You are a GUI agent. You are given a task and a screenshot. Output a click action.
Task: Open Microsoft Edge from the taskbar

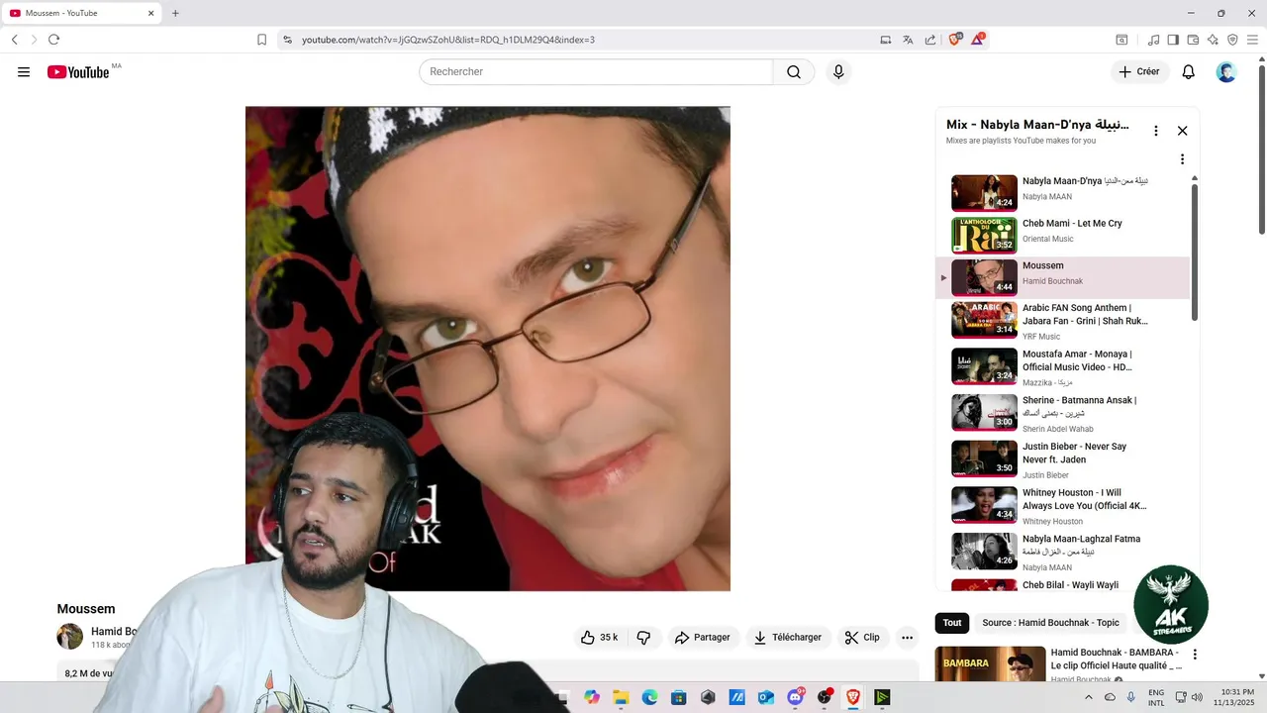click(x=649, y=697)
